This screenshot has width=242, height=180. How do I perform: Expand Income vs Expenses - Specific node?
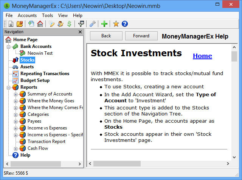tap(16, 135)
